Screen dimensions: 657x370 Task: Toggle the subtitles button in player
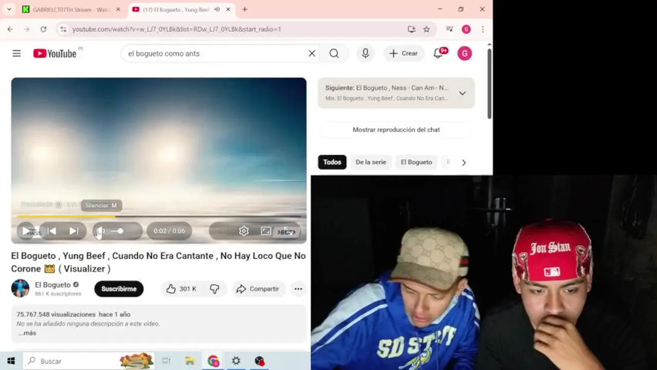[222, 231]
